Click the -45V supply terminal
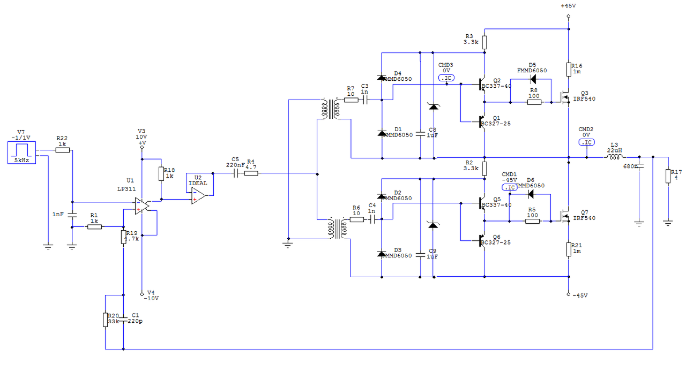Image resolution: width=686 pixels, height=365 pixels. [x=568, y=294]
